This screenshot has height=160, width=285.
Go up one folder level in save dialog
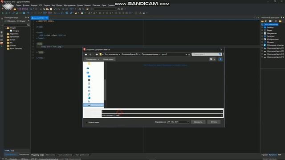coord(97,54)
